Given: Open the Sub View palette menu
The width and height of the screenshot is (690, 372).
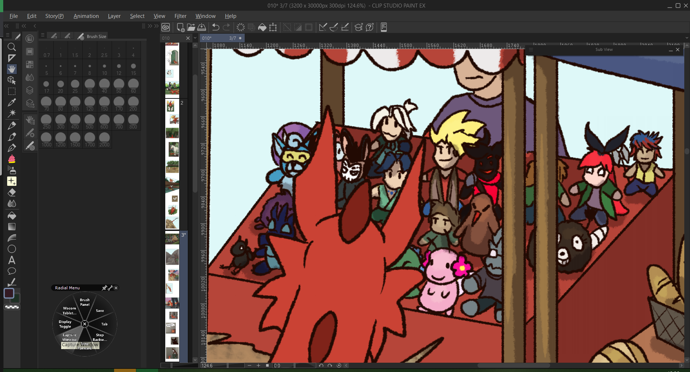Looking at the screenshot, I should click(x=531, y=50).
